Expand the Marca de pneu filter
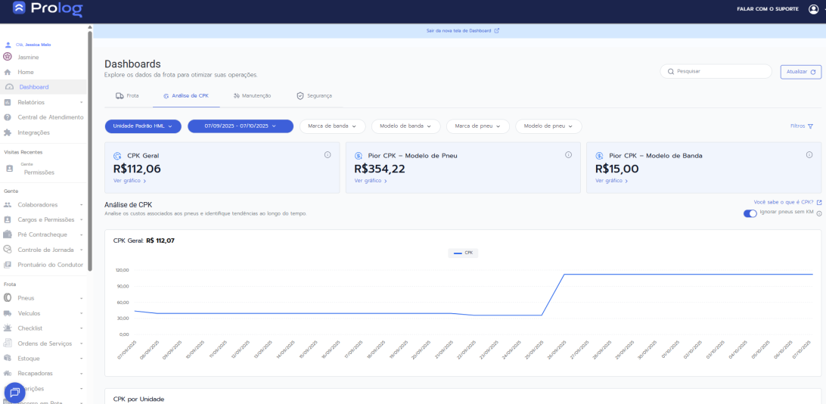826x404 pixels. tap(477, 126)
